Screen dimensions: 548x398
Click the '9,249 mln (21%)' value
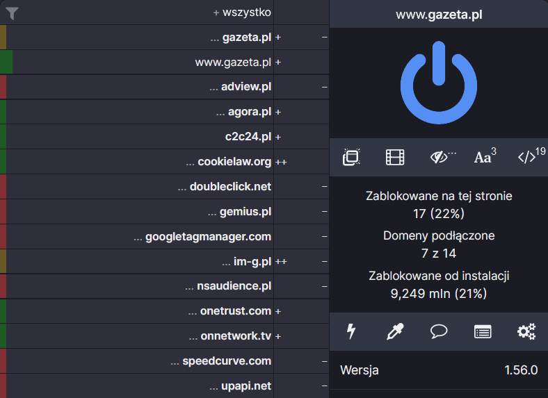click(439, 293)
